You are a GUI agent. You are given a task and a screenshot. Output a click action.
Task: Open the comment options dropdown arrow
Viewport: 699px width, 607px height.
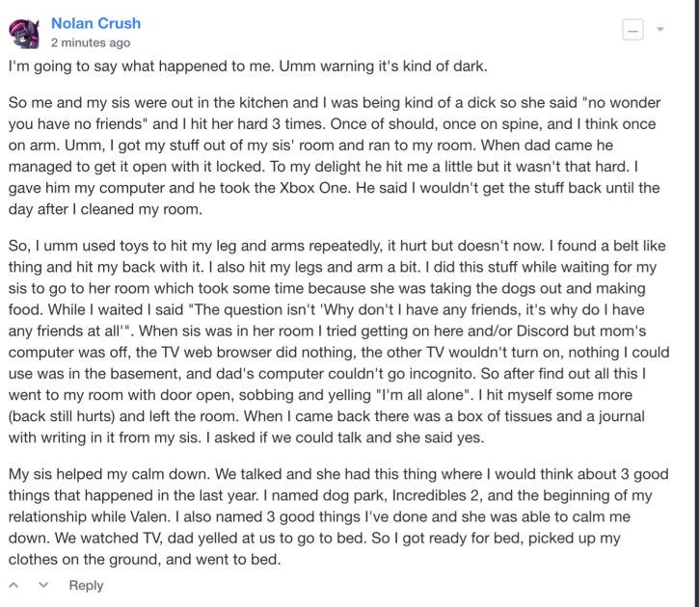(x=660, y=30)
